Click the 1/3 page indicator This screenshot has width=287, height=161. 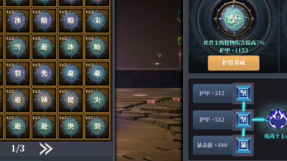18,148
